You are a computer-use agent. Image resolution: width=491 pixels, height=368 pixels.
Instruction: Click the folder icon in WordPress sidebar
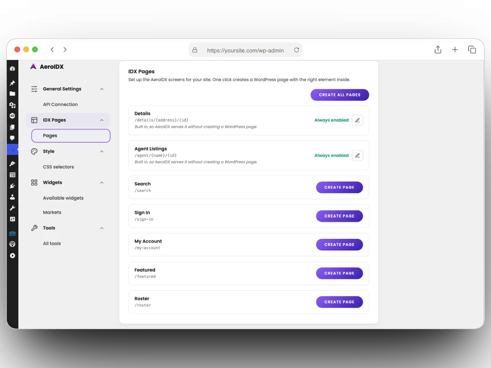pyautogui.click(x=12, y=94)
